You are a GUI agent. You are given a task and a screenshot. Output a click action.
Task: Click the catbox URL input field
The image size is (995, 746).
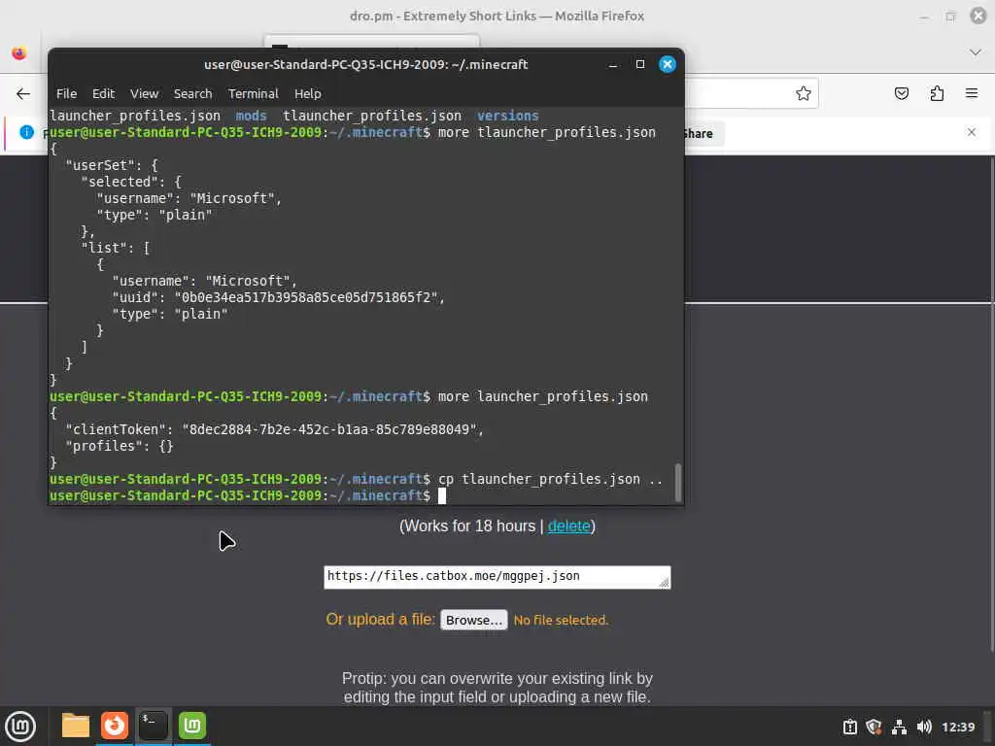[x=497, y=577]
